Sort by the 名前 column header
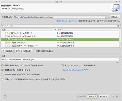This screenshot has width=122, height=101. (x=28, y=30)
